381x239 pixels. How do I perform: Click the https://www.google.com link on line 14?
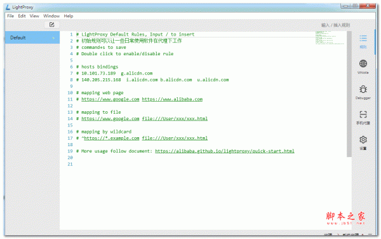tap(110, 119)
